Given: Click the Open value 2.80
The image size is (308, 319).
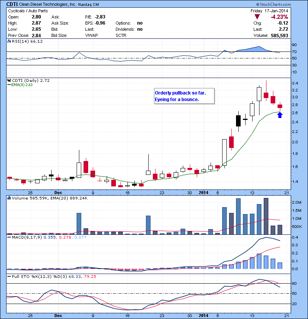Looking at the screenshot, I should tap(36, 17).
